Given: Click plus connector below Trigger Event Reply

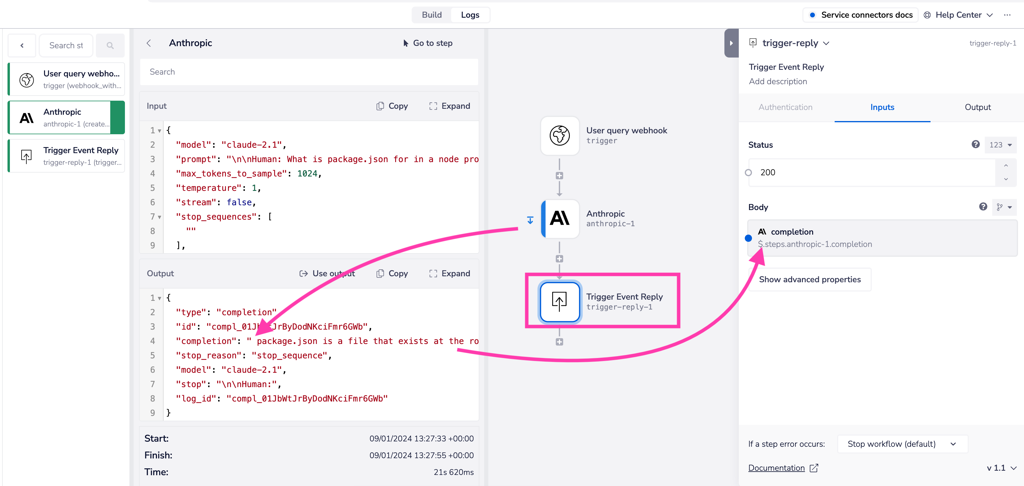Looking at the screenshot, I should (559, 342).
